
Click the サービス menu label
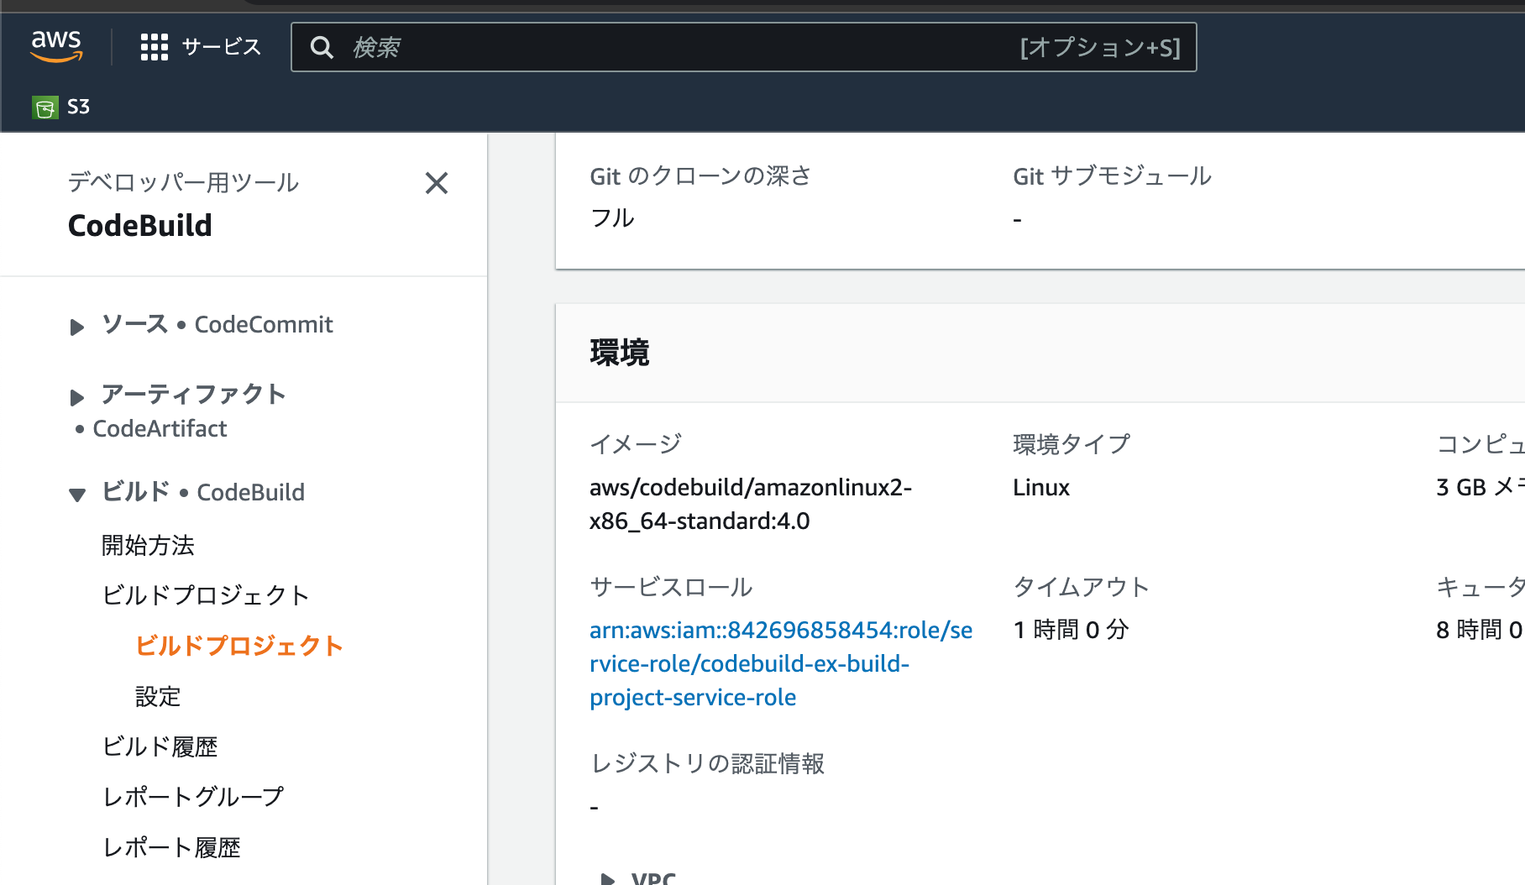coord(222,47)
